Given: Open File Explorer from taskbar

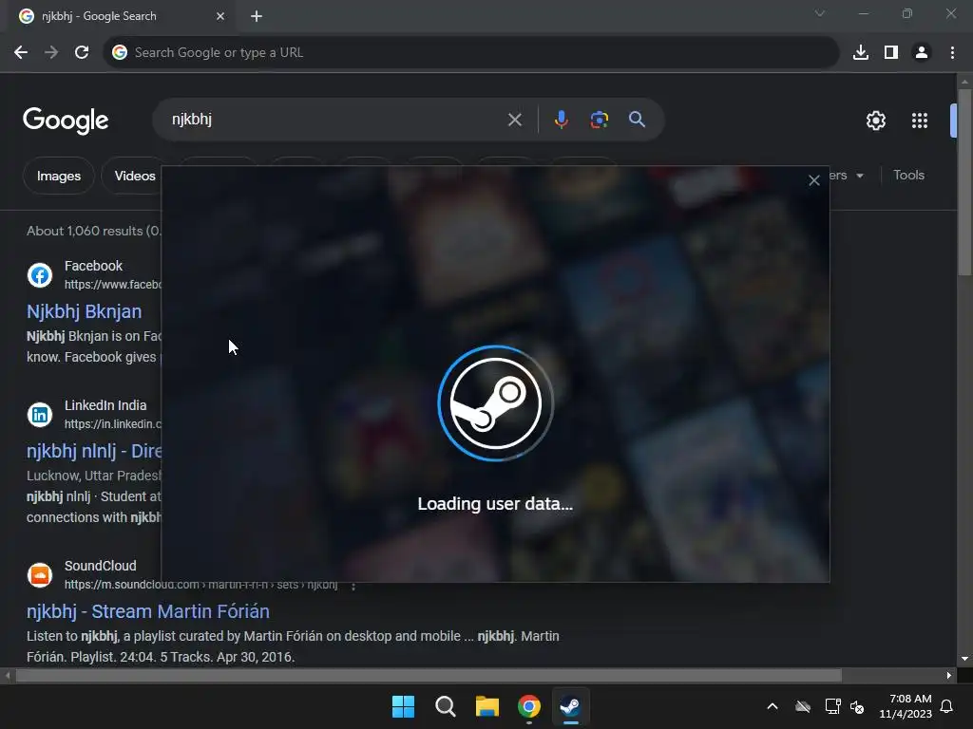Looking at the screenshot, I should pos(487,706).
